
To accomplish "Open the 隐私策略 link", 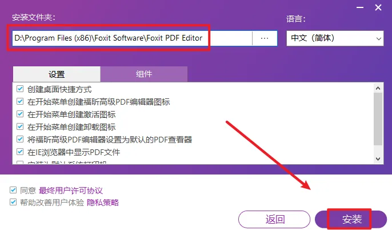I will [x=103, y=203].
